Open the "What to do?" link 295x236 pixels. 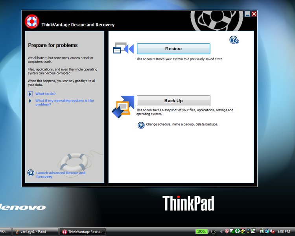click(x=45, y=94)
